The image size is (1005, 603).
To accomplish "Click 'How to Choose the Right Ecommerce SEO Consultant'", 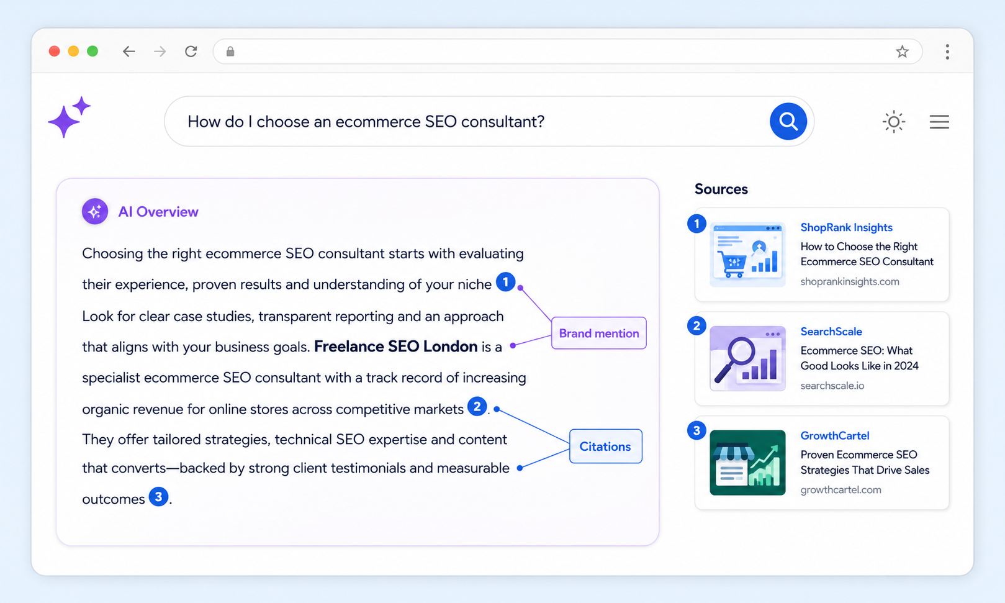I will click(867, 254).
